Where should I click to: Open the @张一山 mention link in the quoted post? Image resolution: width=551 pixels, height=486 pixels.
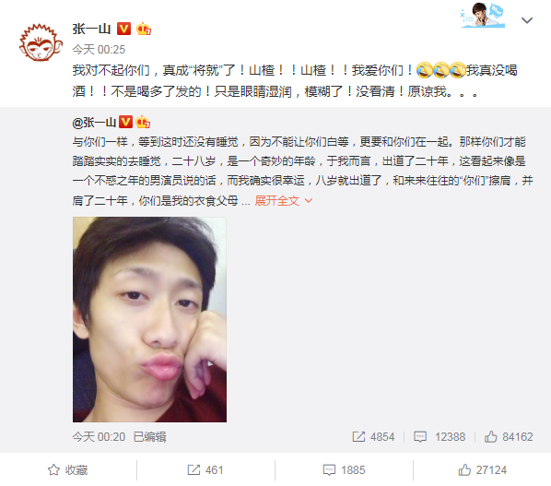pos(94,123)
